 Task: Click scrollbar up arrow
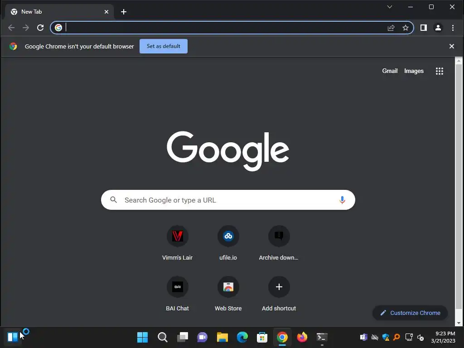coord(459,61)
